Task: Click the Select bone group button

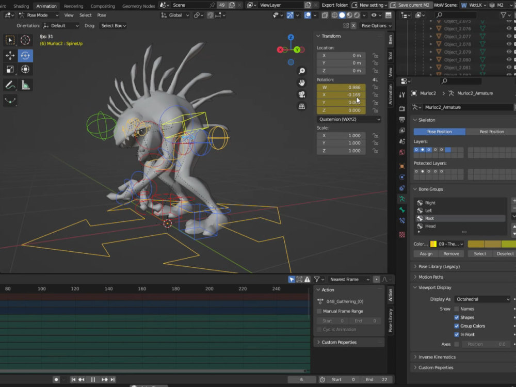Action: [480, 254]
